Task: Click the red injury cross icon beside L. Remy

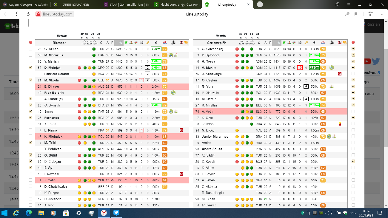Action: point(181,130)
